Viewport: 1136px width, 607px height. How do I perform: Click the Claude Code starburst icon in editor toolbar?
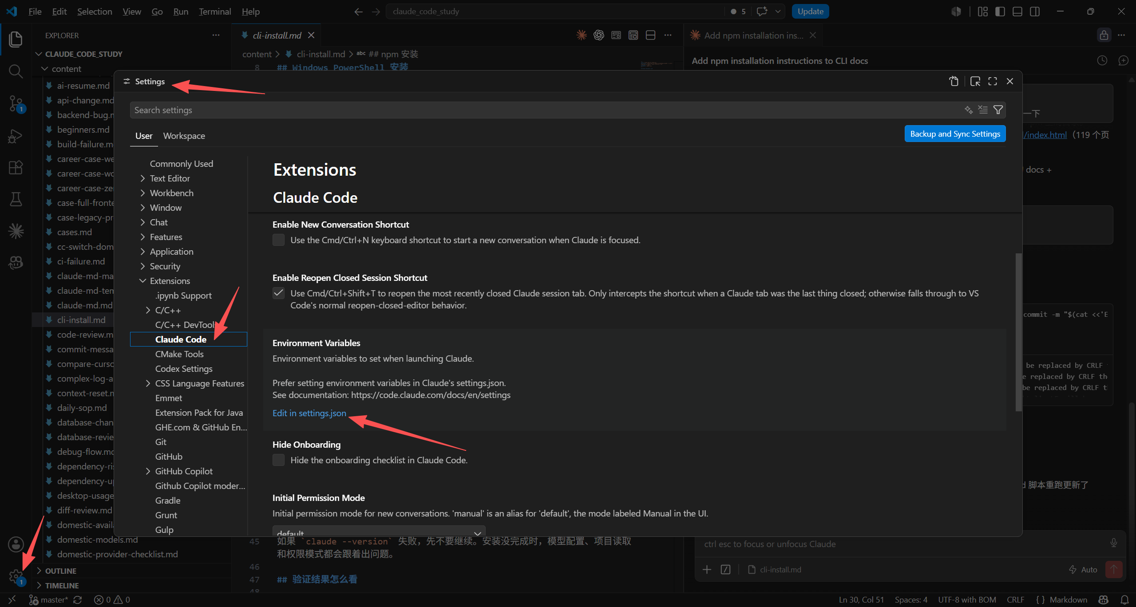pyautogui.click(x=581, y=35)
